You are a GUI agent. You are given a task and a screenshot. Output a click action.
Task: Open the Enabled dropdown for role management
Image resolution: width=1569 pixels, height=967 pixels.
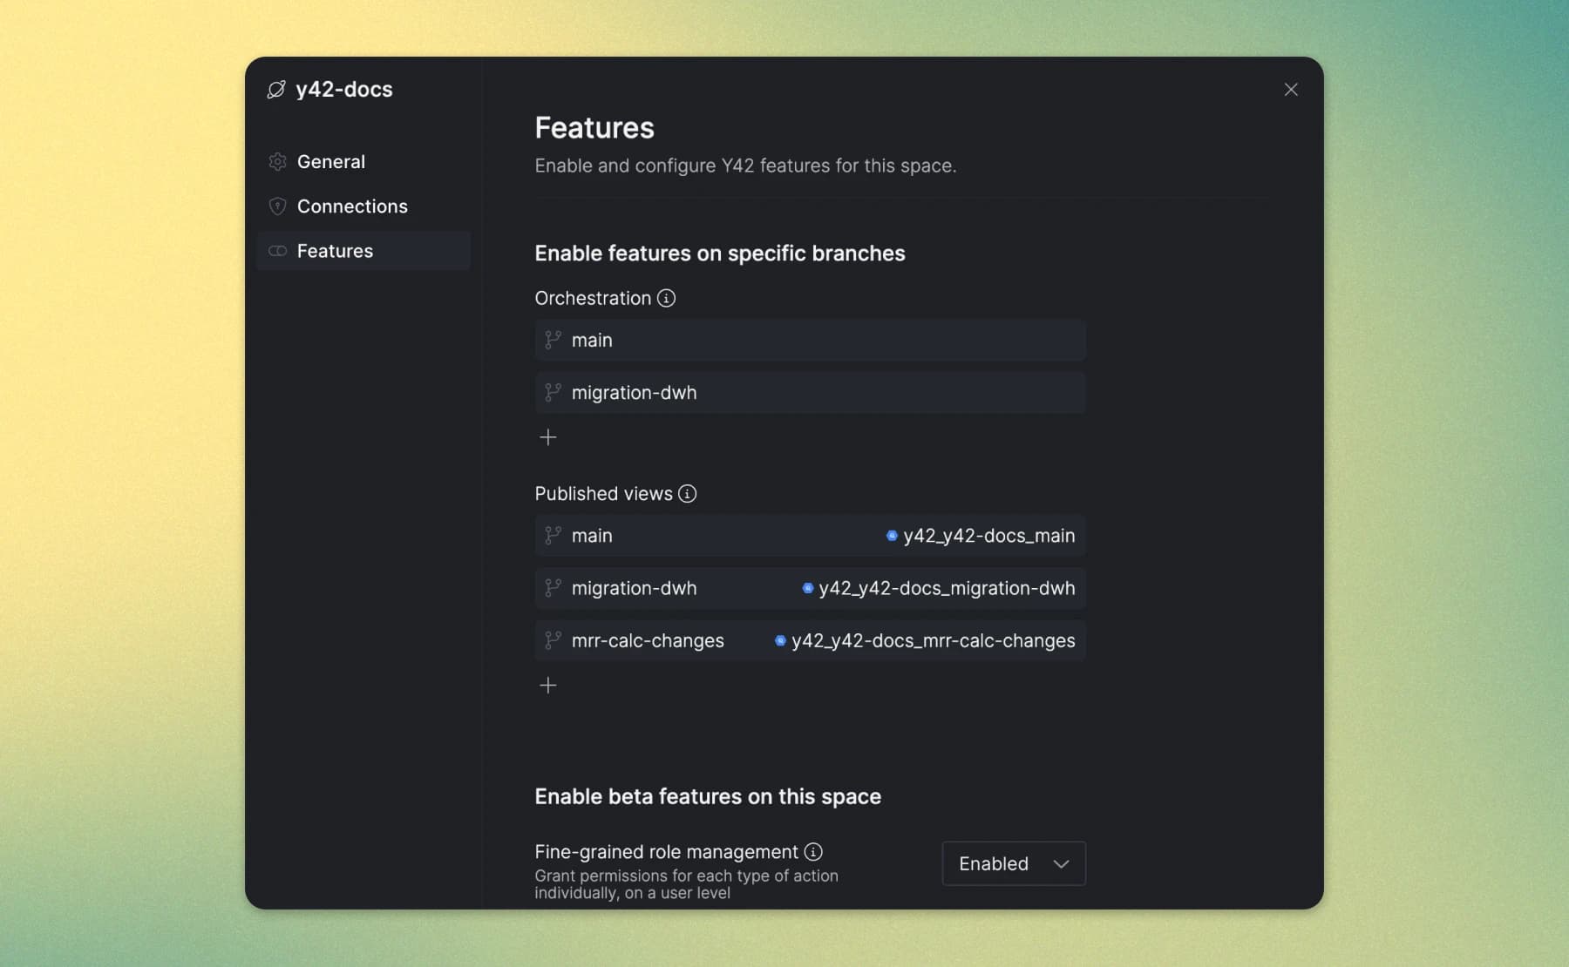(x=1014, y=863)
